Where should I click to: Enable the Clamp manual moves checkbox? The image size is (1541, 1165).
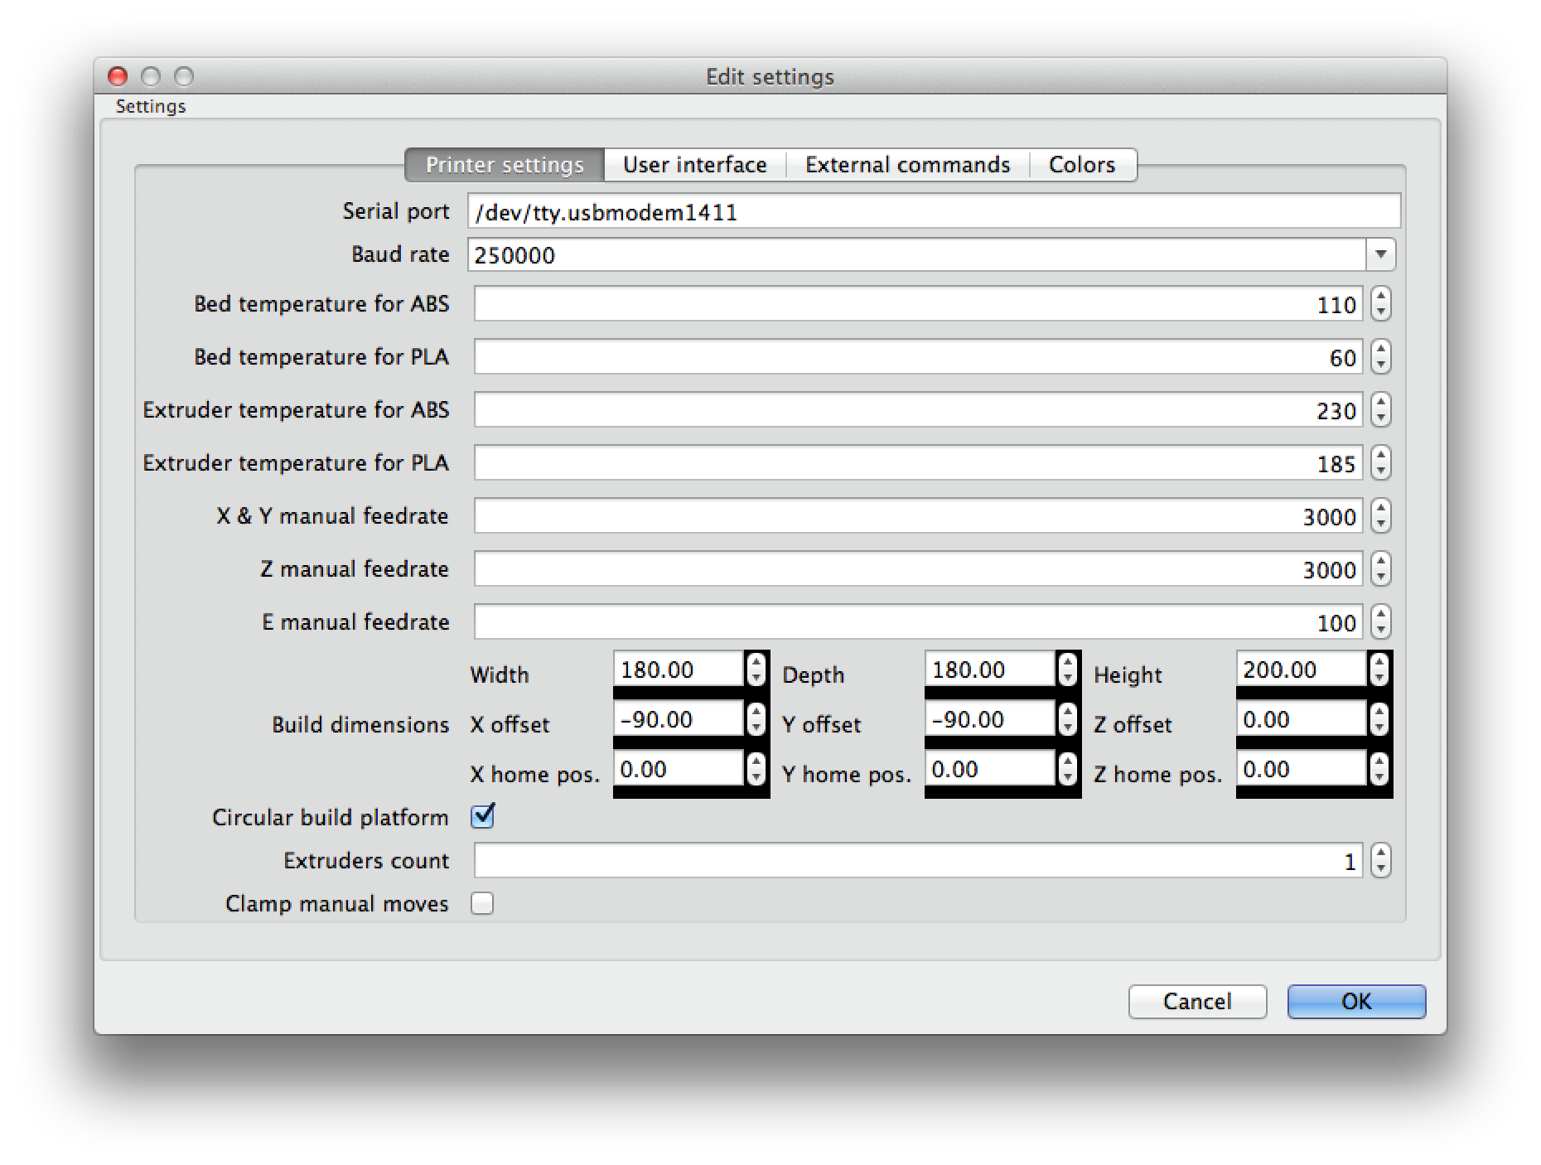click(482, 903)
